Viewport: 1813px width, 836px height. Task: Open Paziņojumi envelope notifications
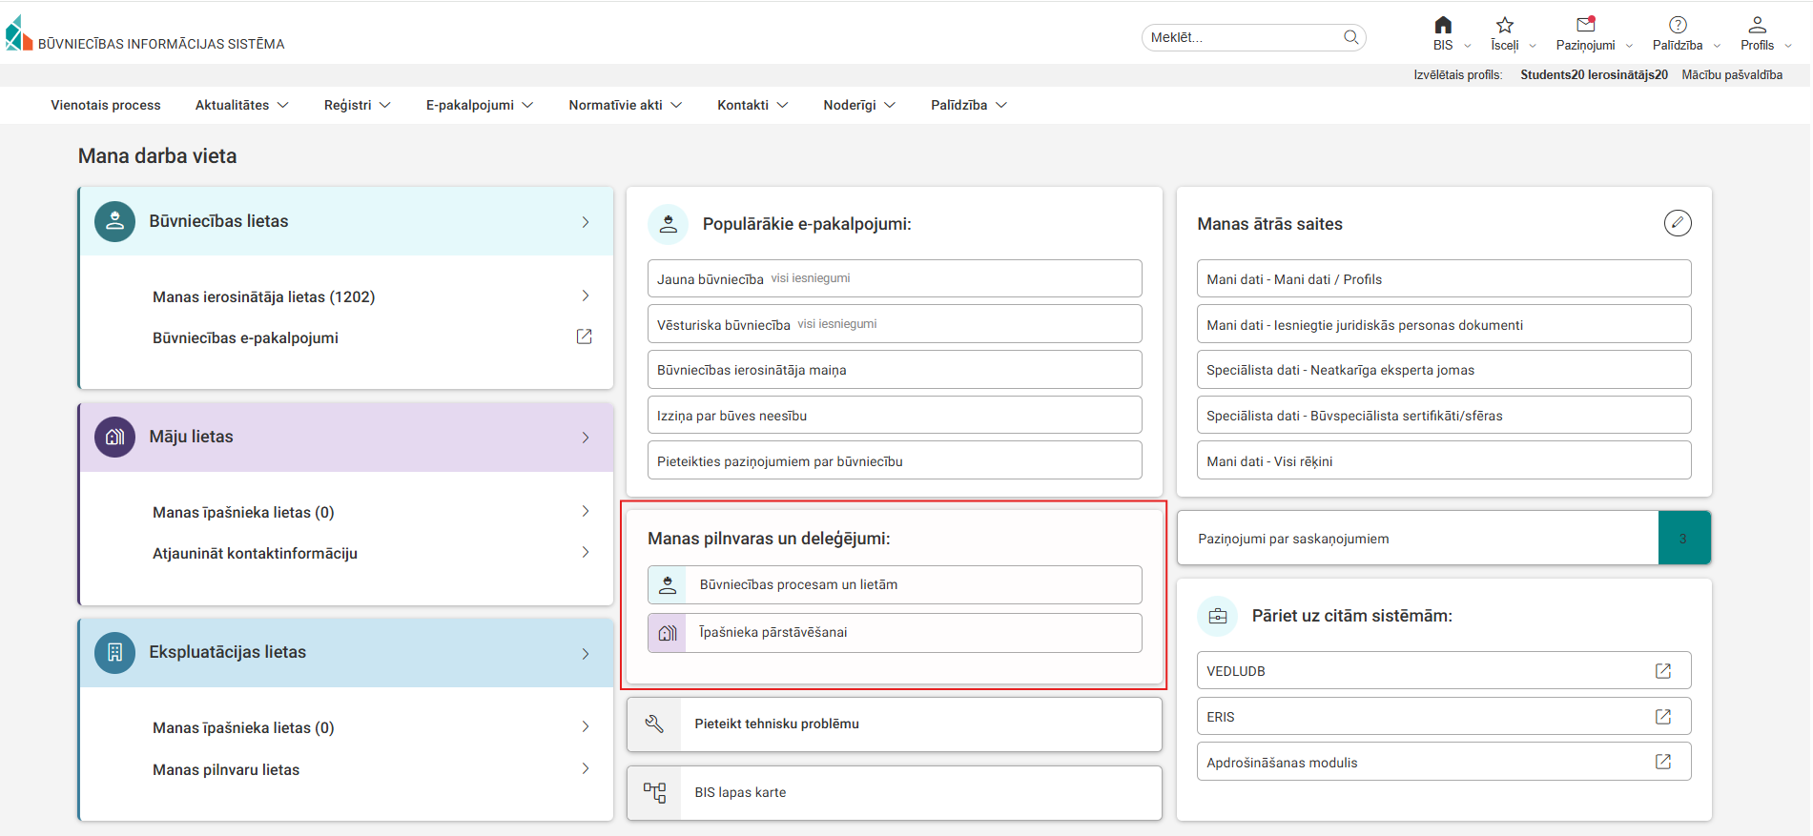[x=1585, y=26]
